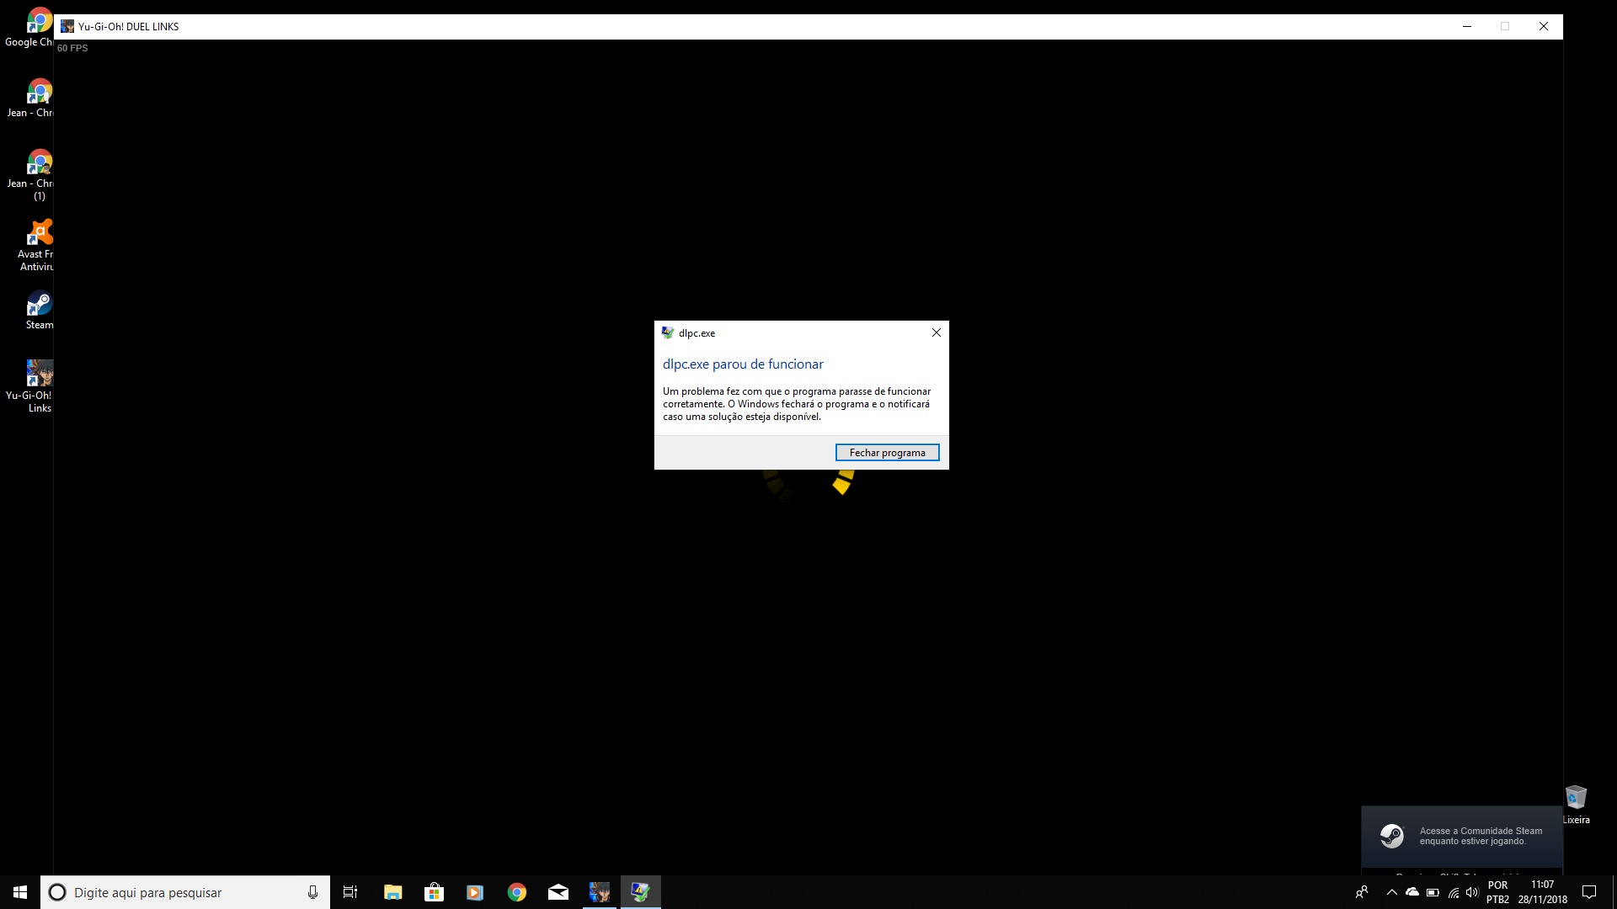Open Microsoft Store from the taskbar
Screen dimensions: 1617x909
click(434, 892)
